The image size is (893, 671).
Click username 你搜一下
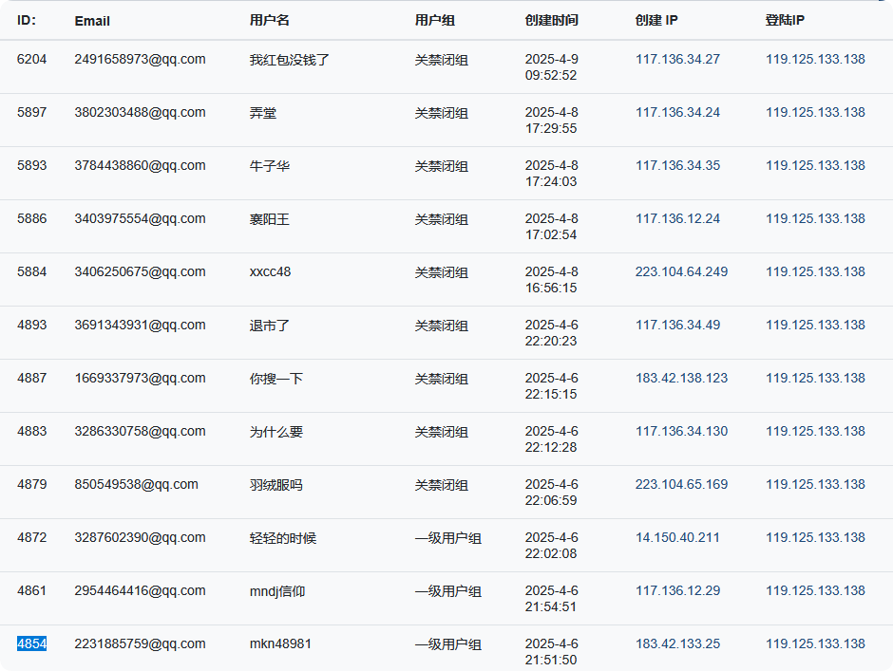pos(276,379)
